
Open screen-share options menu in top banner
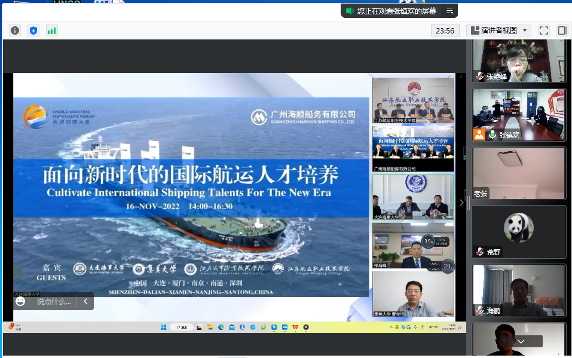[450, 11]
